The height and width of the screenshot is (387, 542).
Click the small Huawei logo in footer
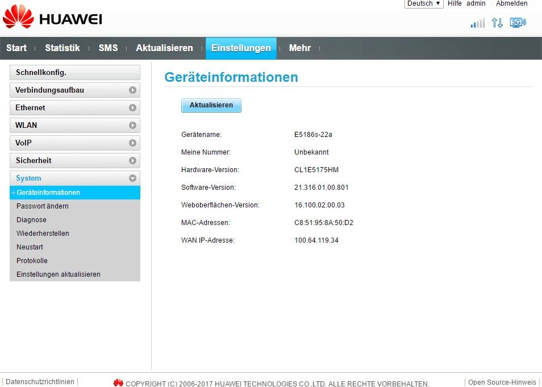118,383
